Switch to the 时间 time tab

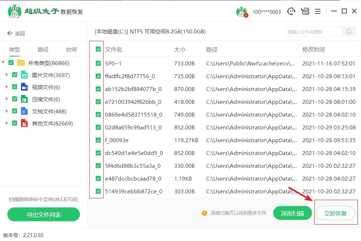click(71, 49)
